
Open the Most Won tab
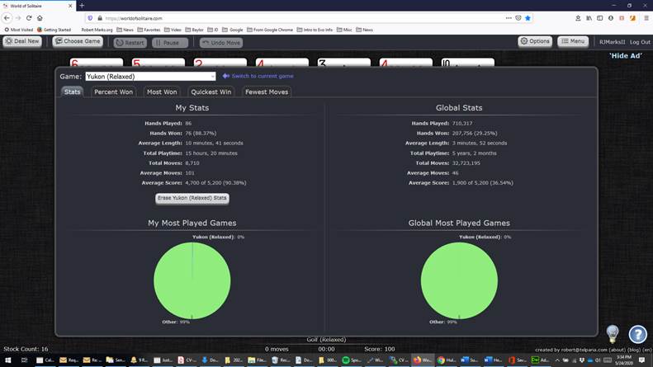click(162, 92)
